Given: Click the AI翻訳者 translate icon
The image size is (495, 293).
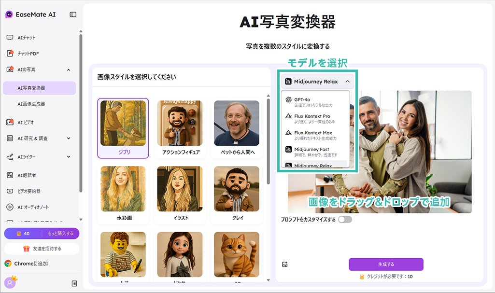Looking at the screenshot, I should [10, 175].
